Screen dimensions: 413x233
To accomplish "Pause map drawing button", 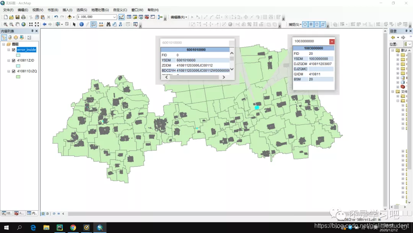I will tap(59, 213).
